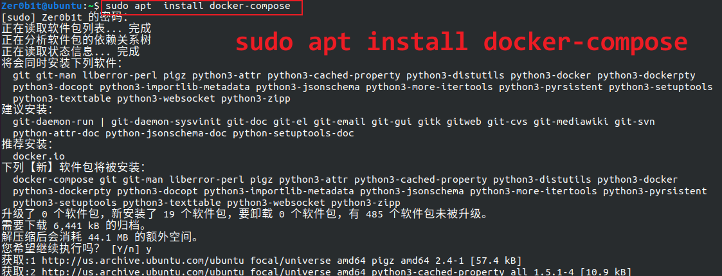Click the Zer0b1t@ubuntu prompt text
Viewport: 722px width, 276px height.
(43, 6)
